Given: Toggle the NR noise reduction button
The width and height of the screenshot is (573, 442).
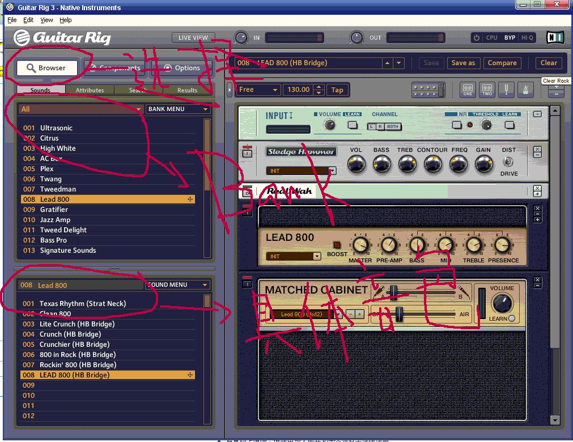Looking at the screenshot, I should click(x=457, y=125).
